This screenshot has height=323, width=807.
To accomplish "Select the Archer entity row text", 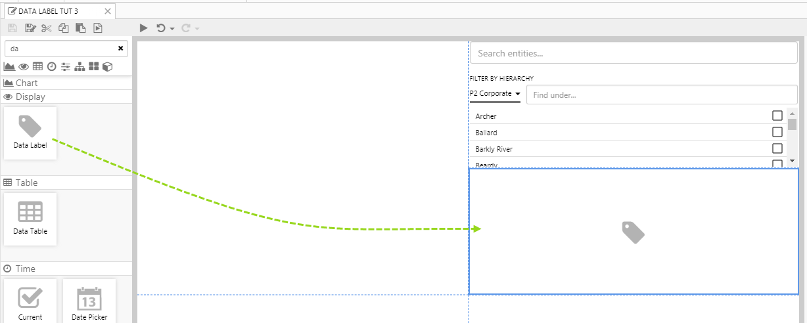I will click(486, 116).
